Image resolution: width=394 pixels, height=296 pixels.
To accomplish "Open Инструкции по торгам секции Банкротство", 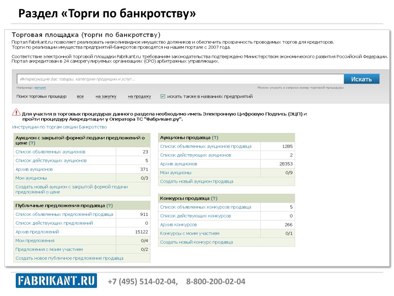I will click(x=59, y=127).
